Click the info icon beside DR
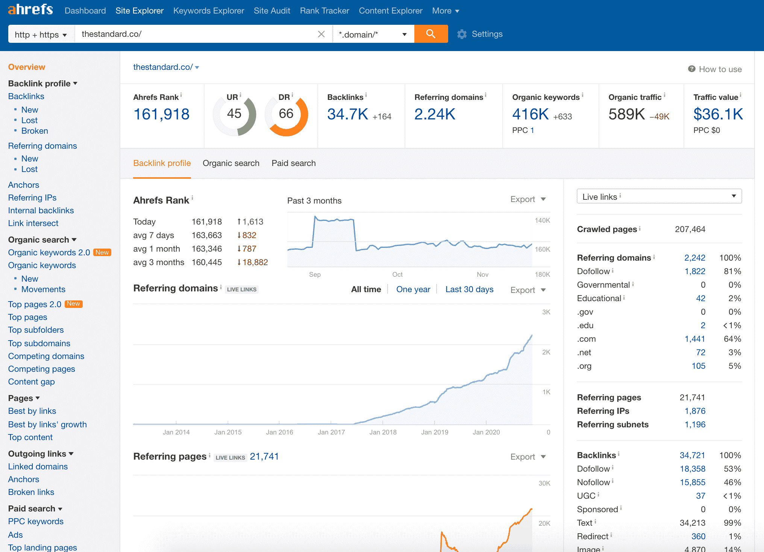Viewport: 764px width, 552px height. point(292,95)
